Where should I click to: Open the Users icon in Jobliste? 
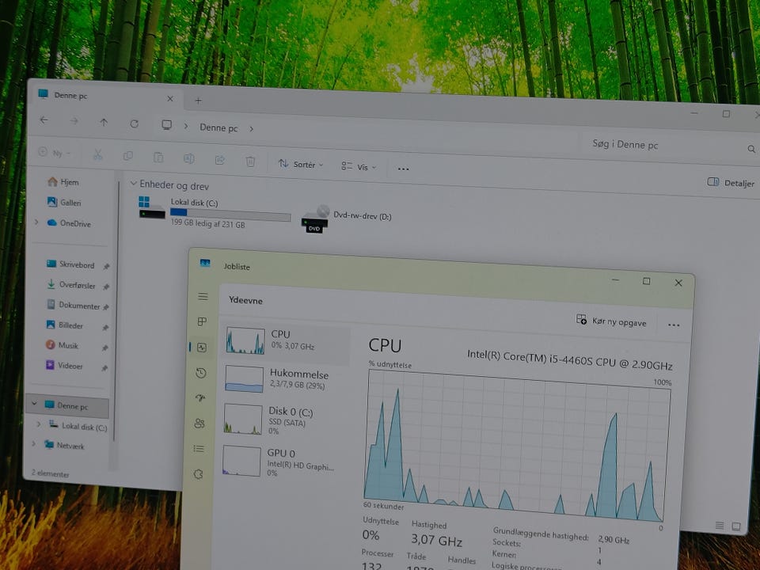coord(199,423)
